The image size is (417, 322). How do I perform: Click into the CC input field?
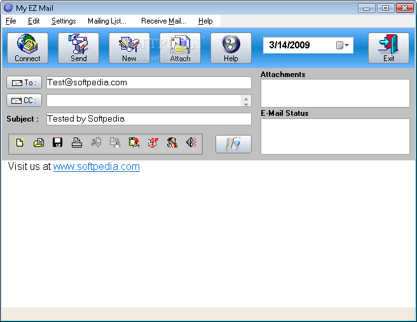pyautogui.click(x=144, y=101)
